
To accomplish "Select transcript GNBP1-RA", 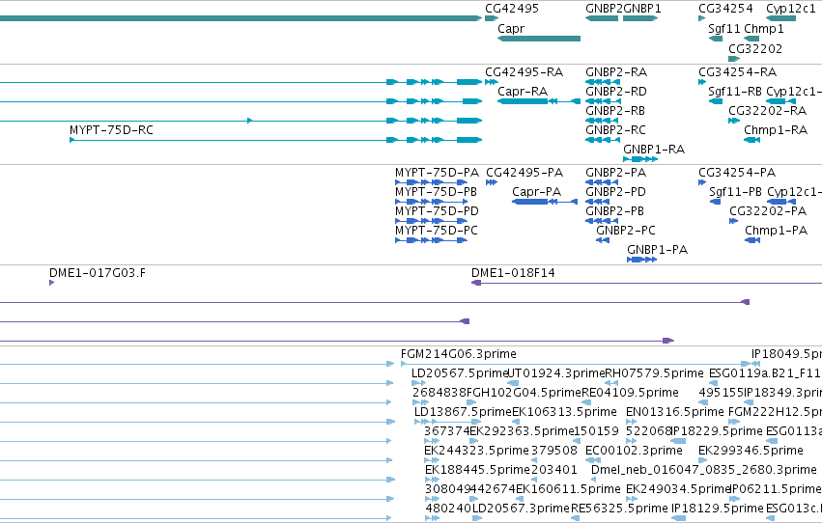I will [654, 150].
